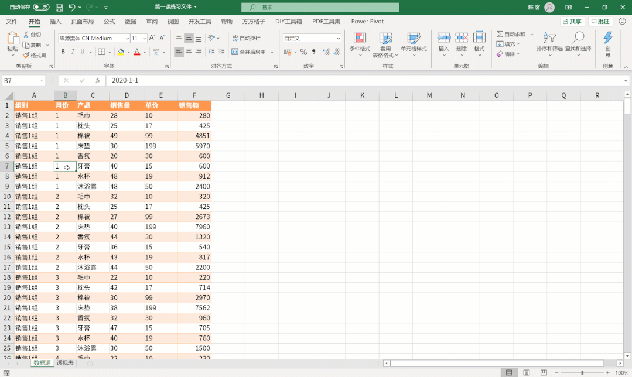
Task: Click the Cut (剪切) scissors icon
Action: (x=26, y=35)
